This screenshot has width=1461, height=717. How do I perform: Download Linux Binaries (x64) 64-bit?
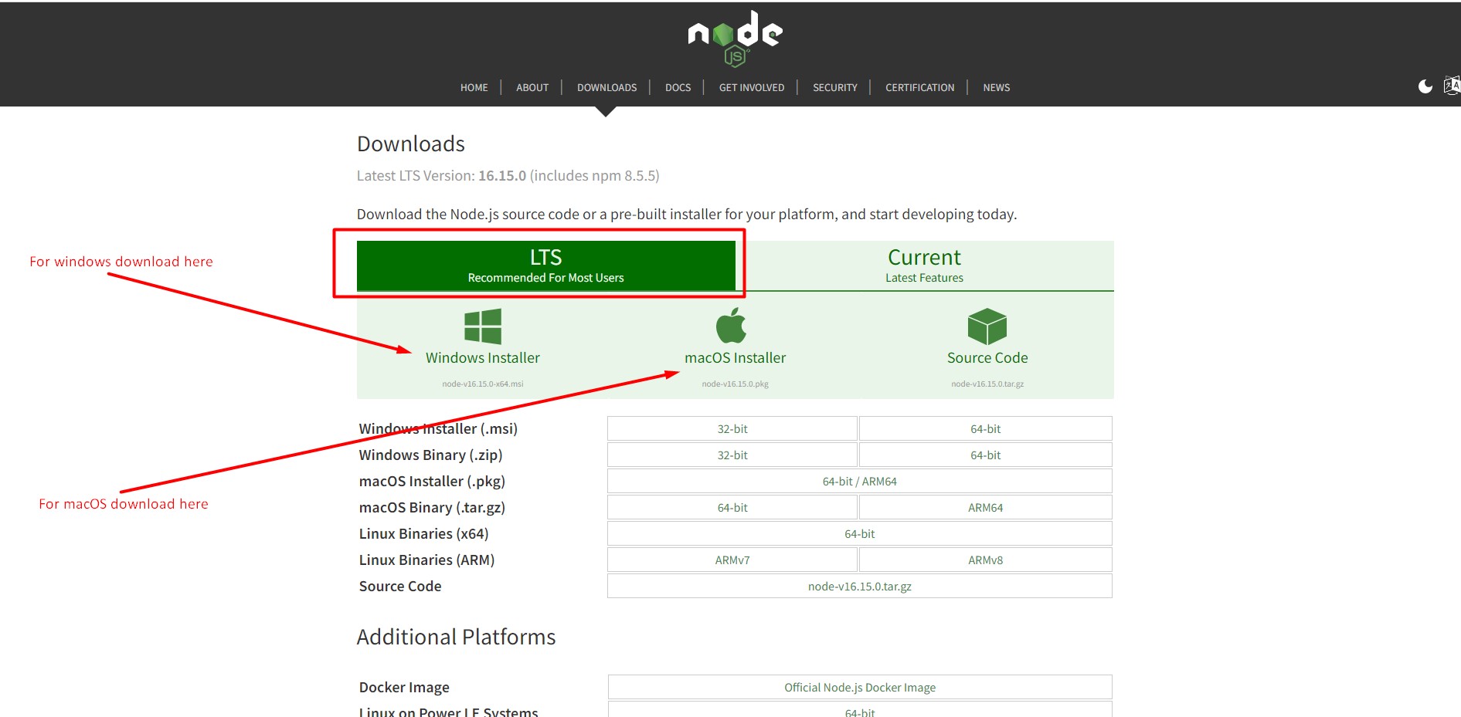click(859, 533)
